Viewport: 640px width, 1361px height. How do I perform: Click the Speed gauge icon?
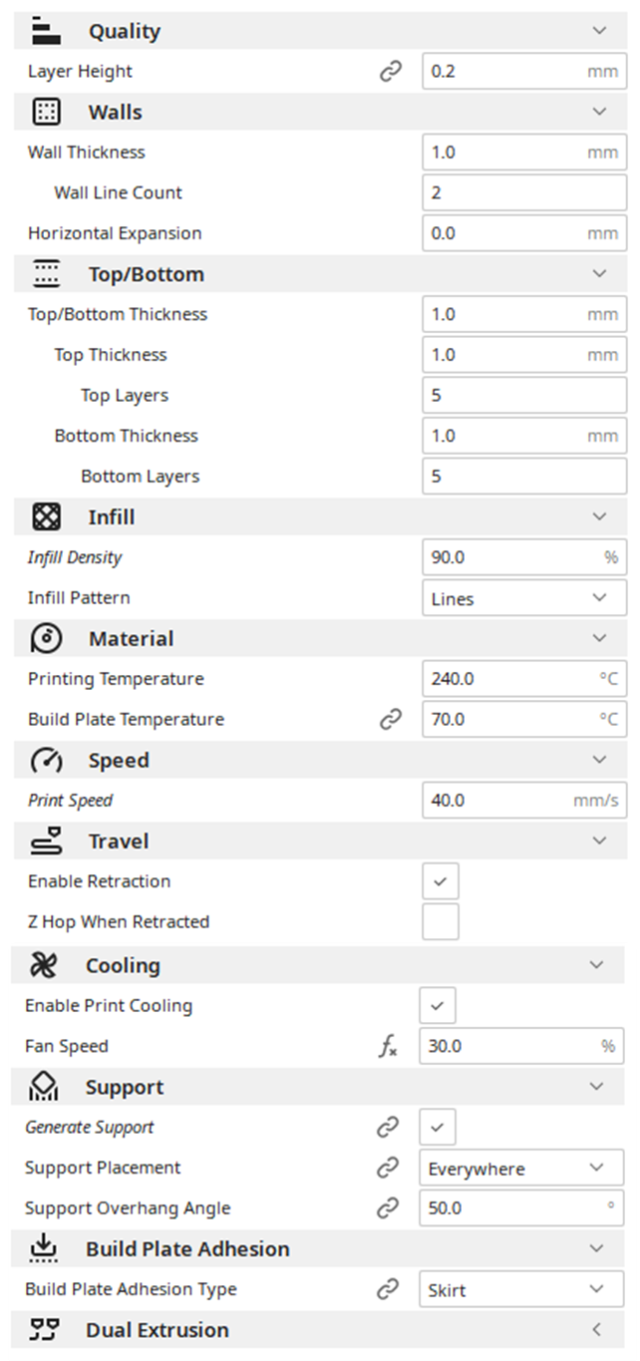tap(47, 760)
